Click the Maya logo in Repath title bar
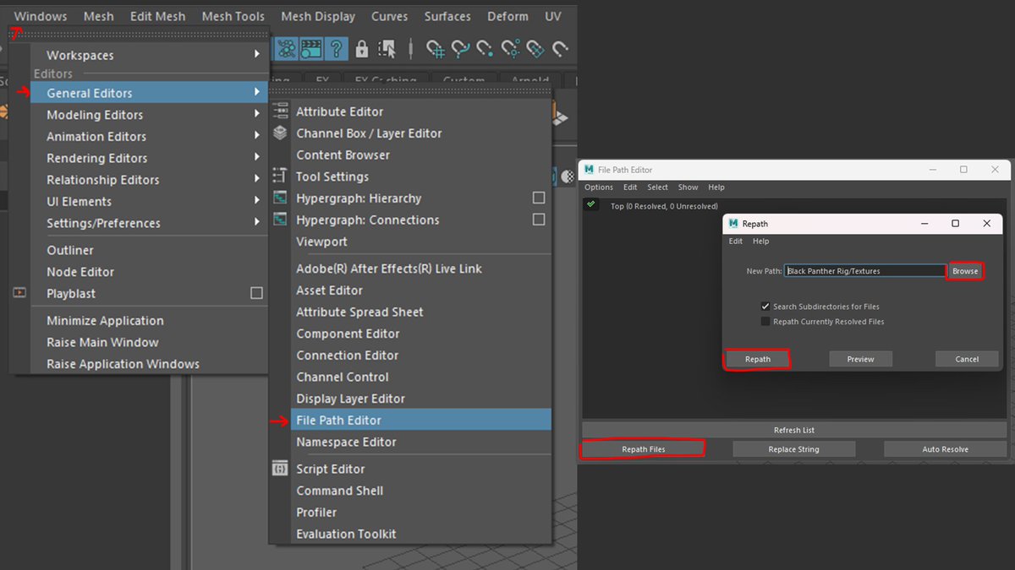Image resolution: width=1015 pixels, height=570 pixels. [x=732, y=224]
